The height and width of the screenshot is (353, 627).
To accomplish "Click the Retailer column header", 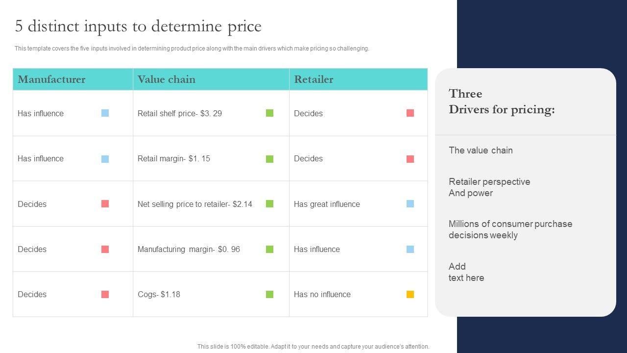I will [x=313, y=79].
